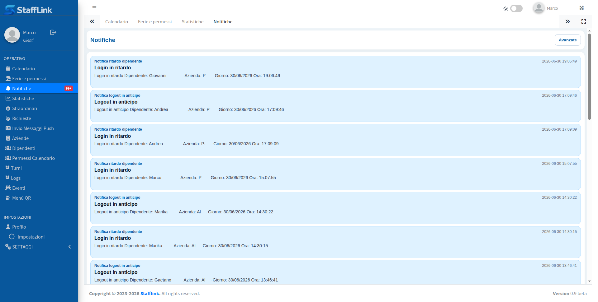Click the logout icon next to Marco
598x302 pixels.
pyautogui.click(x=53, y=32)
